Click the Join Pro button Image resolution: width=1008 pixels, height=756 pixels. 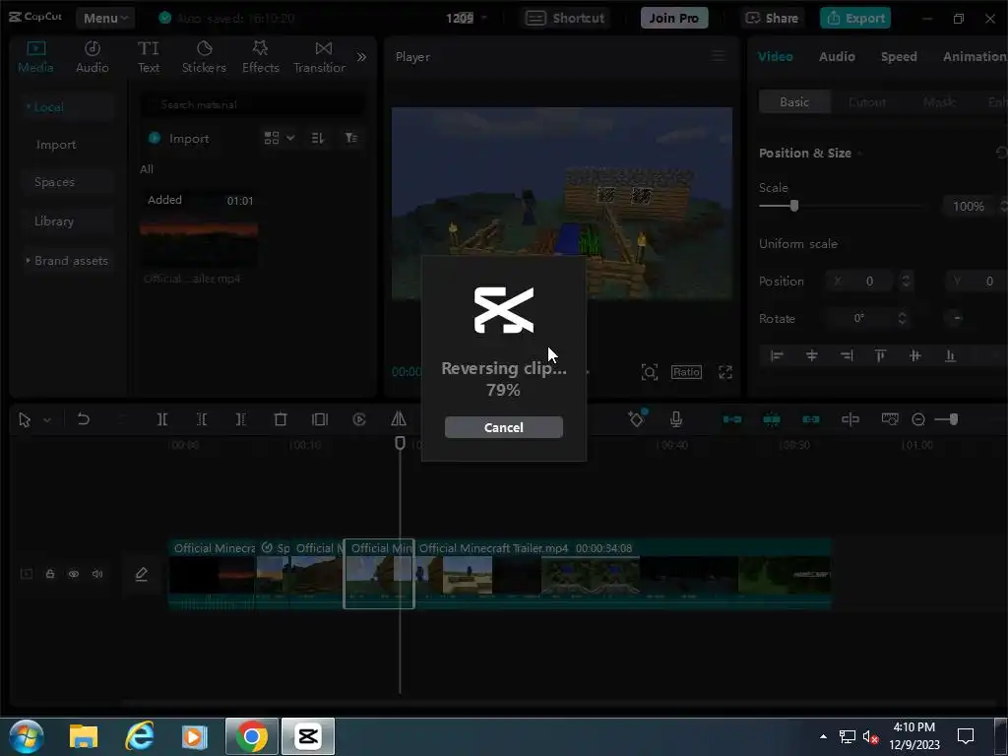pos(673,18)
